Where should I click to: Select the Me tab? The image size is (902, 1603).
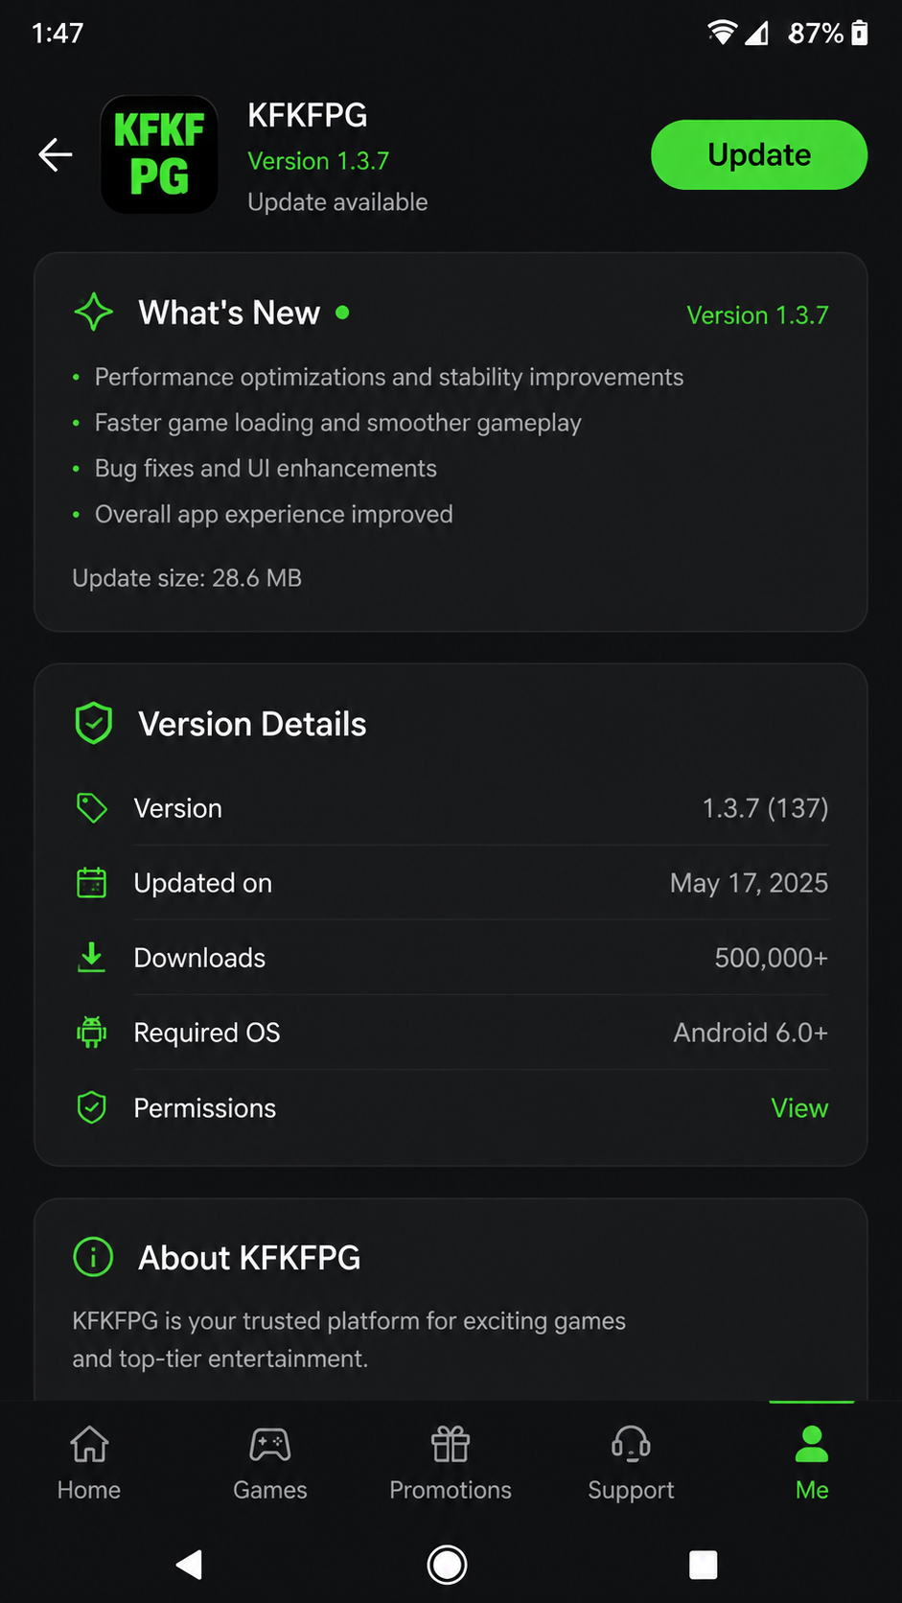pos(812,1463)
